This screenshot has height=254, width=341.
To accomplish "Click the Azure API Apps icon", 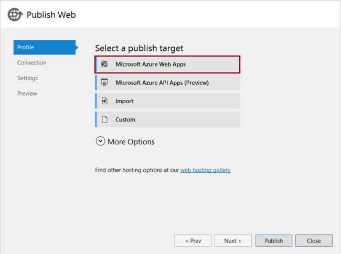I will coord(104,83).
